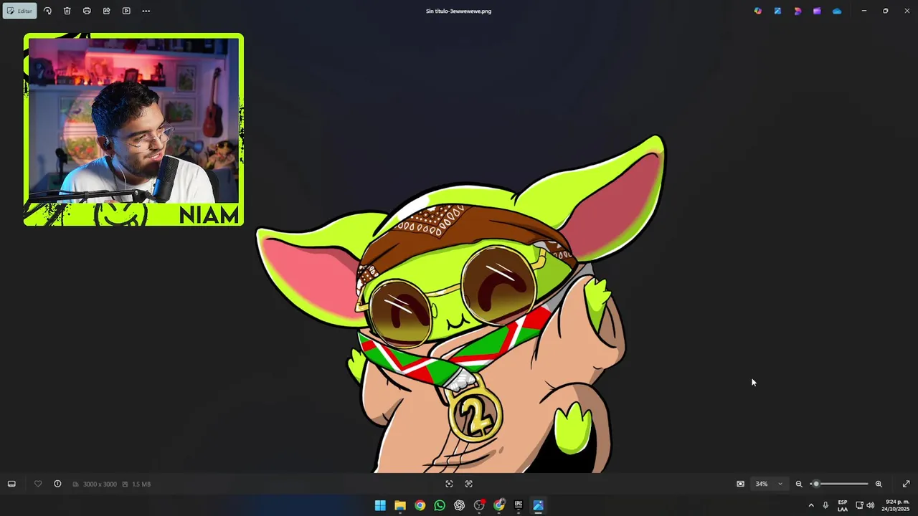
Task: Delete the image with the trash icon
Action: 67,11
